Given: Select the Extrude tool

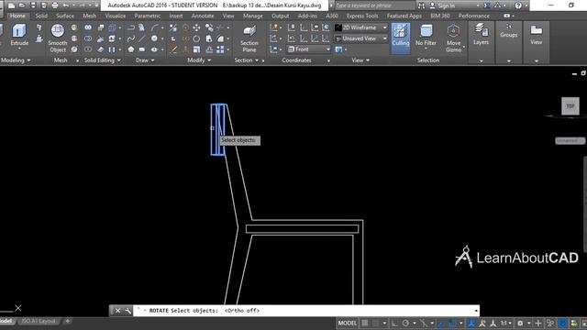Looking at the screenshot, I should click(x=19, y=35).
